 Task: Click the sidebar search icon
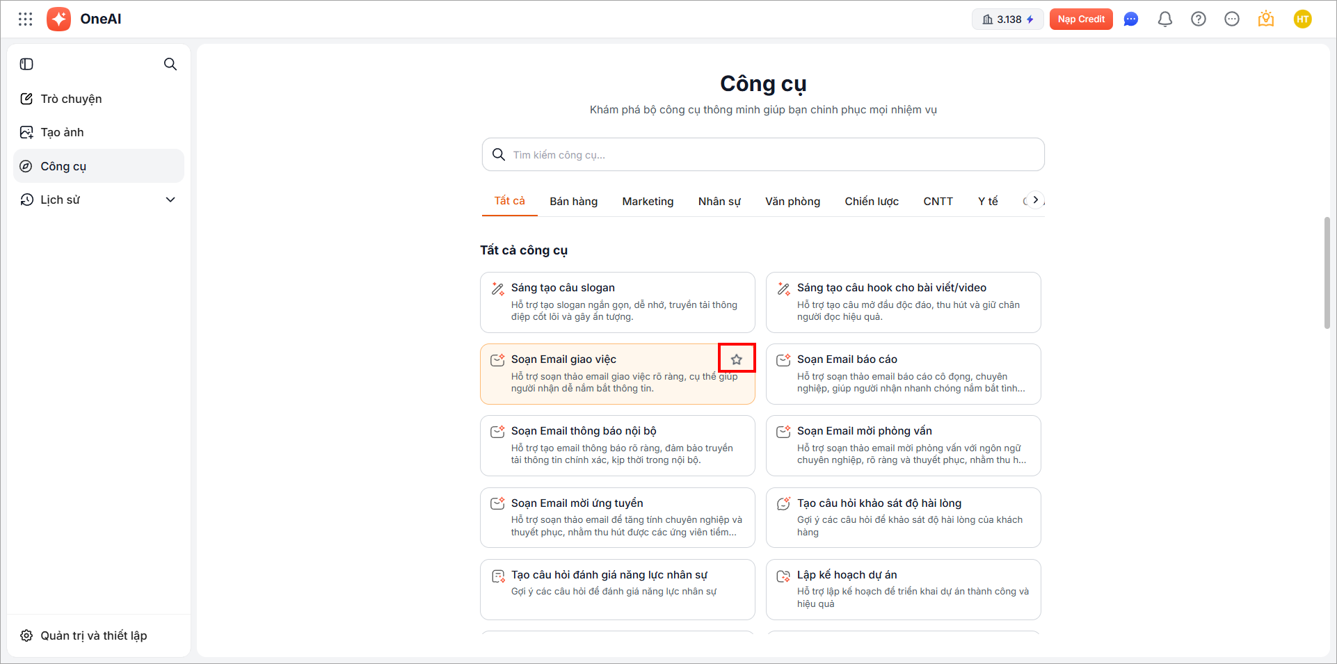click(x=170, y=64)
